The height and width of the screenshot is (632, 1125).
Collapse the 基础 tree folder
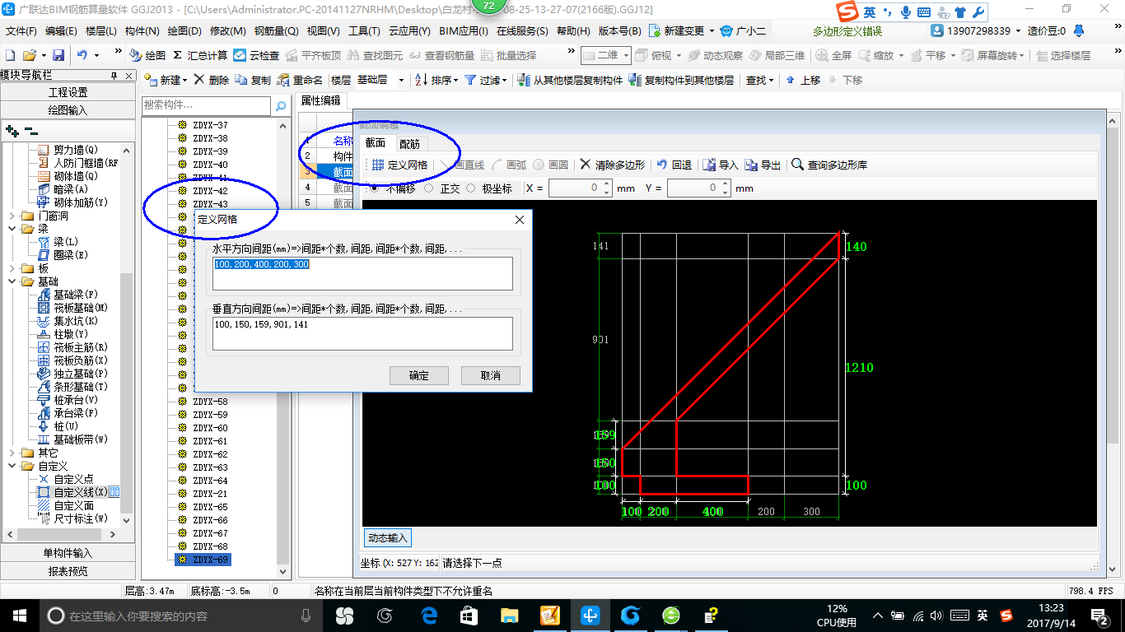(x=12, y=281)
